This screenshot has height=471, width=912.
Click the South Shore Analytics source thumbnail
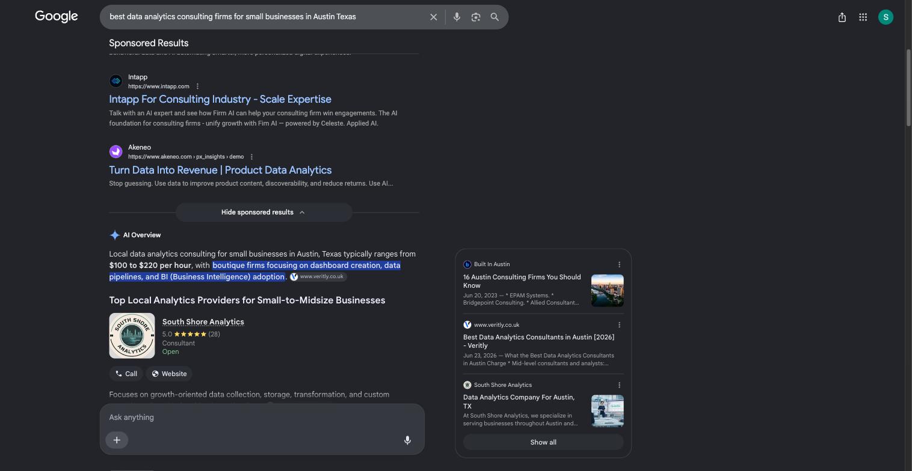coord(608,411)
